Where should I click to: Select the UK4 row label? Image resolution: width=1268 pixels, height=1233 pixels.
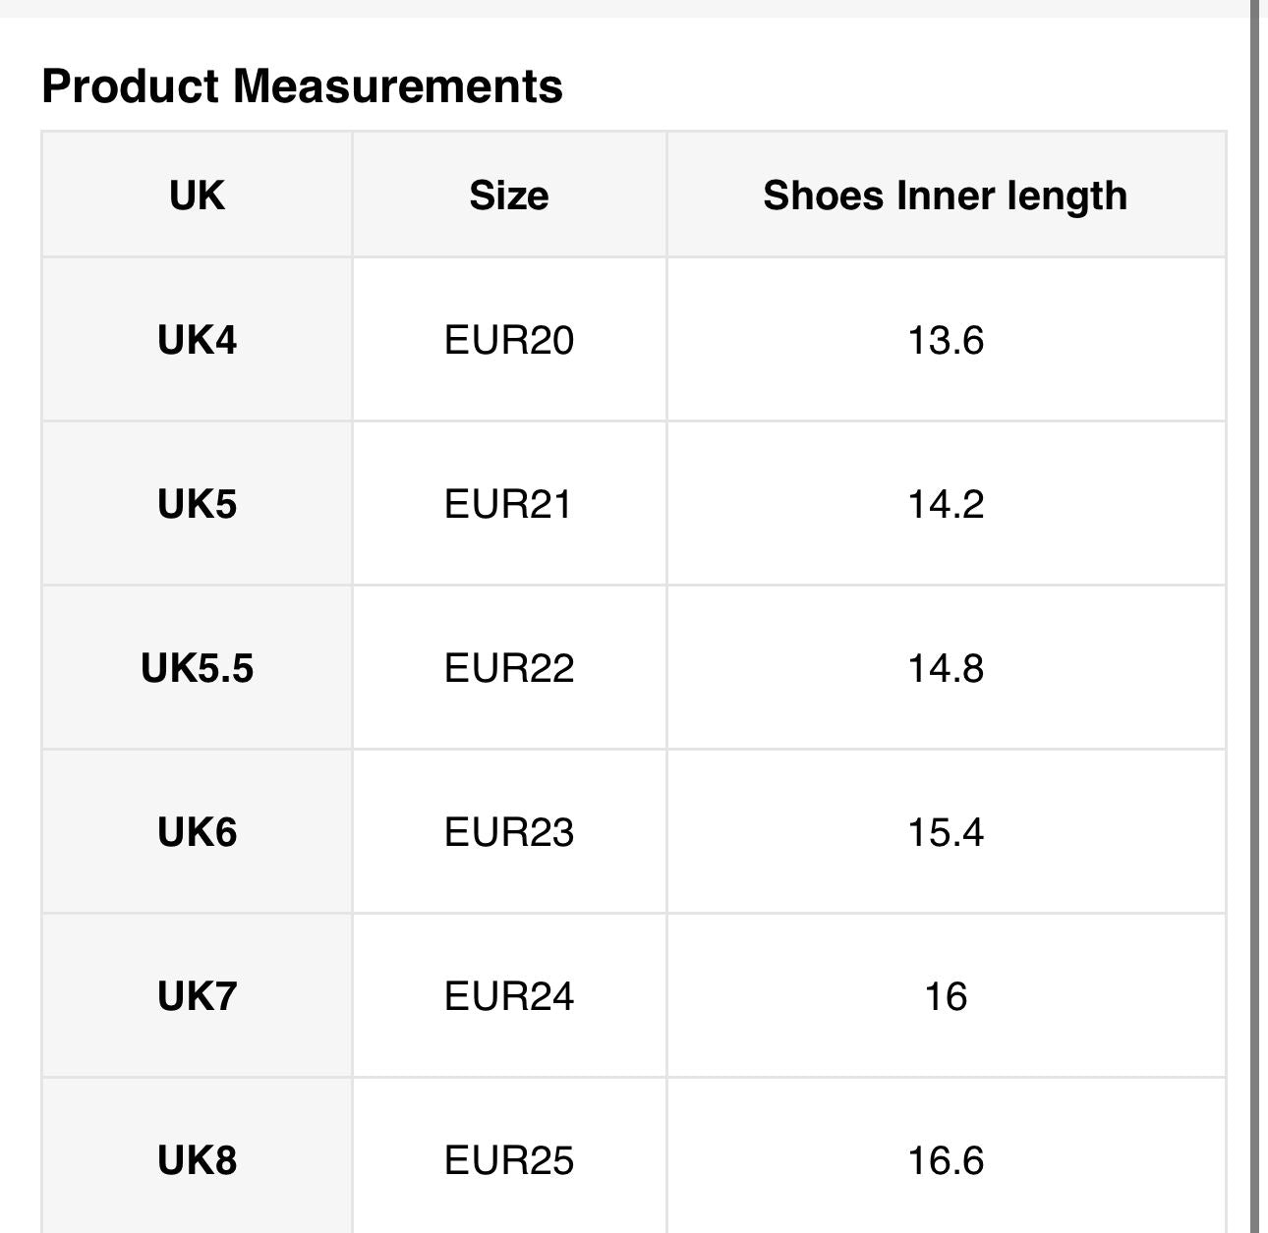pos(197,340)
